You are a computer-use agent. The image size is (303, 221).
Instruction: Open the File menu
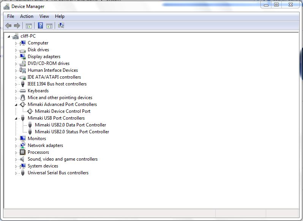pos(11,16)
